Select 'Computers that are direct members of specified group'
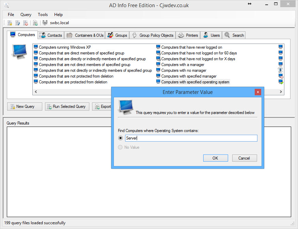 81,53
